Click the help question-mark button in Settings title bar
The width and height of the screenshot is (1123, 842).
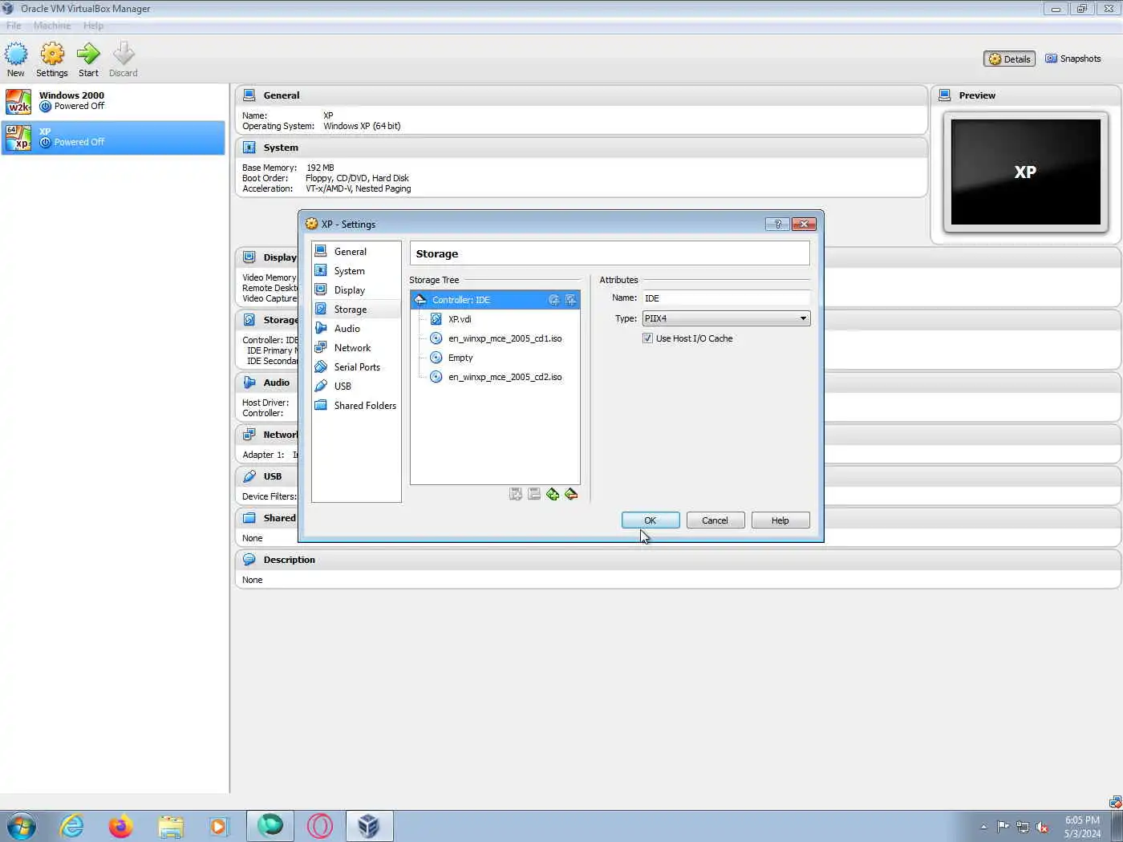(777, 225)
